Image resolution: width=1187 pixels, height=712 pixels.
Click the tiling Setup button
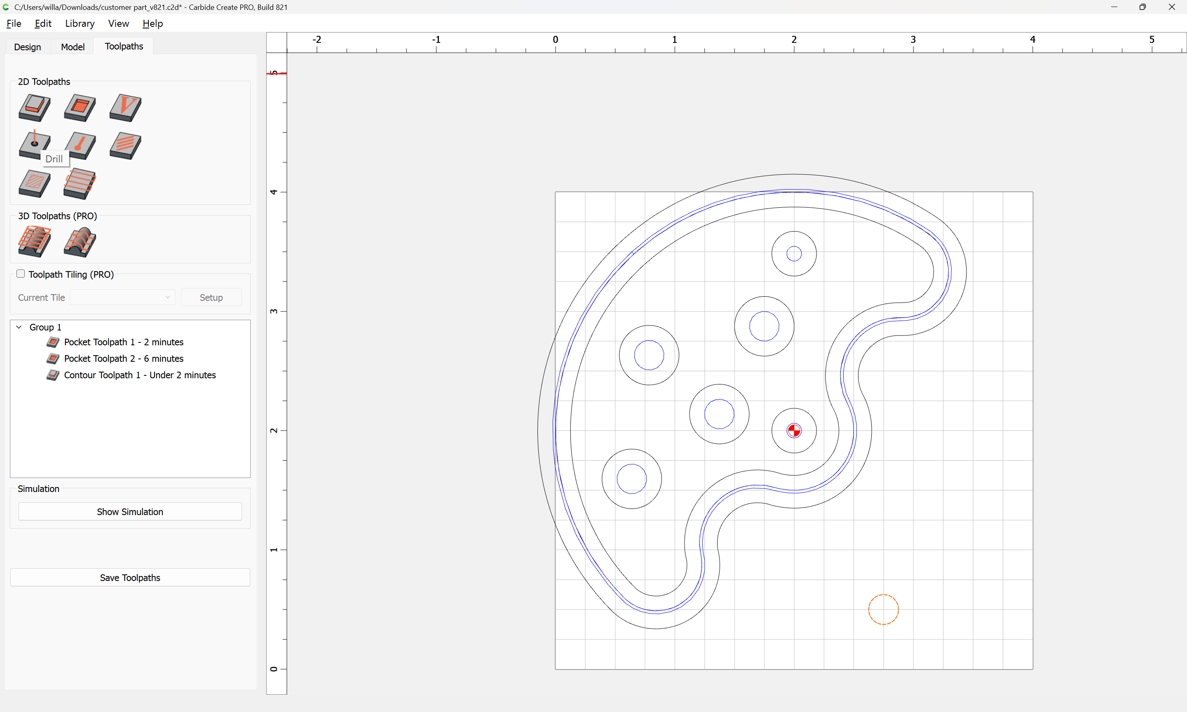[x=211, y=297]
